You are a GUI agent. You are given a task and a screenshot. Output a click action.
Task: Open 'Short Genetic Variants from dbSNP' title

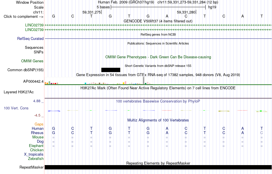[x=158, y=66]
